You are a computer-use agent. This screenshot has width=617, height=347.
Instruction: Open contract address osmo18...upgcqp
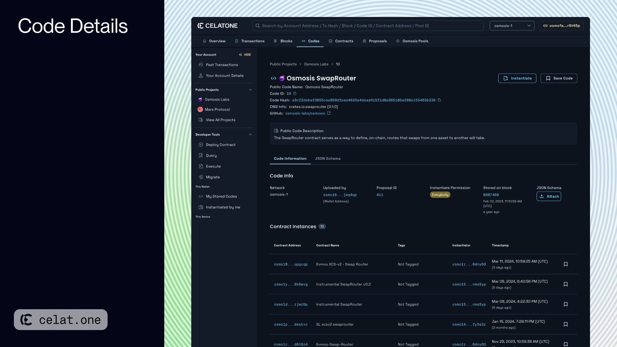(x=291, y=264)
